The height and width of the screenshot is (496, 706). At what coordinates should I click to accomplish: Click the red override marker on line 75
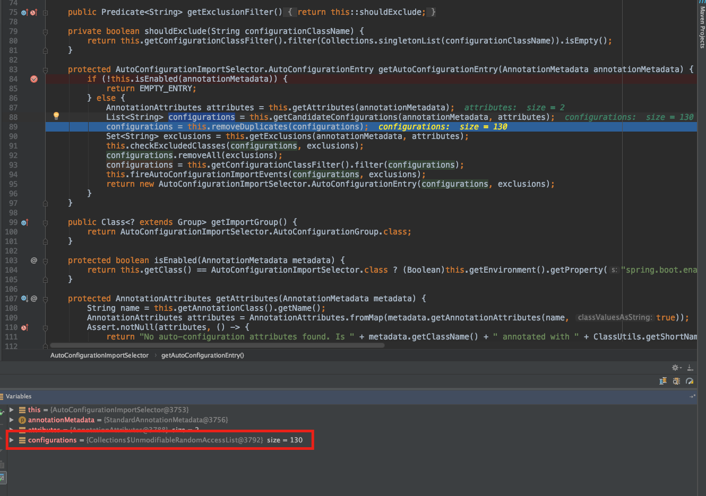(x=33, y=12)
